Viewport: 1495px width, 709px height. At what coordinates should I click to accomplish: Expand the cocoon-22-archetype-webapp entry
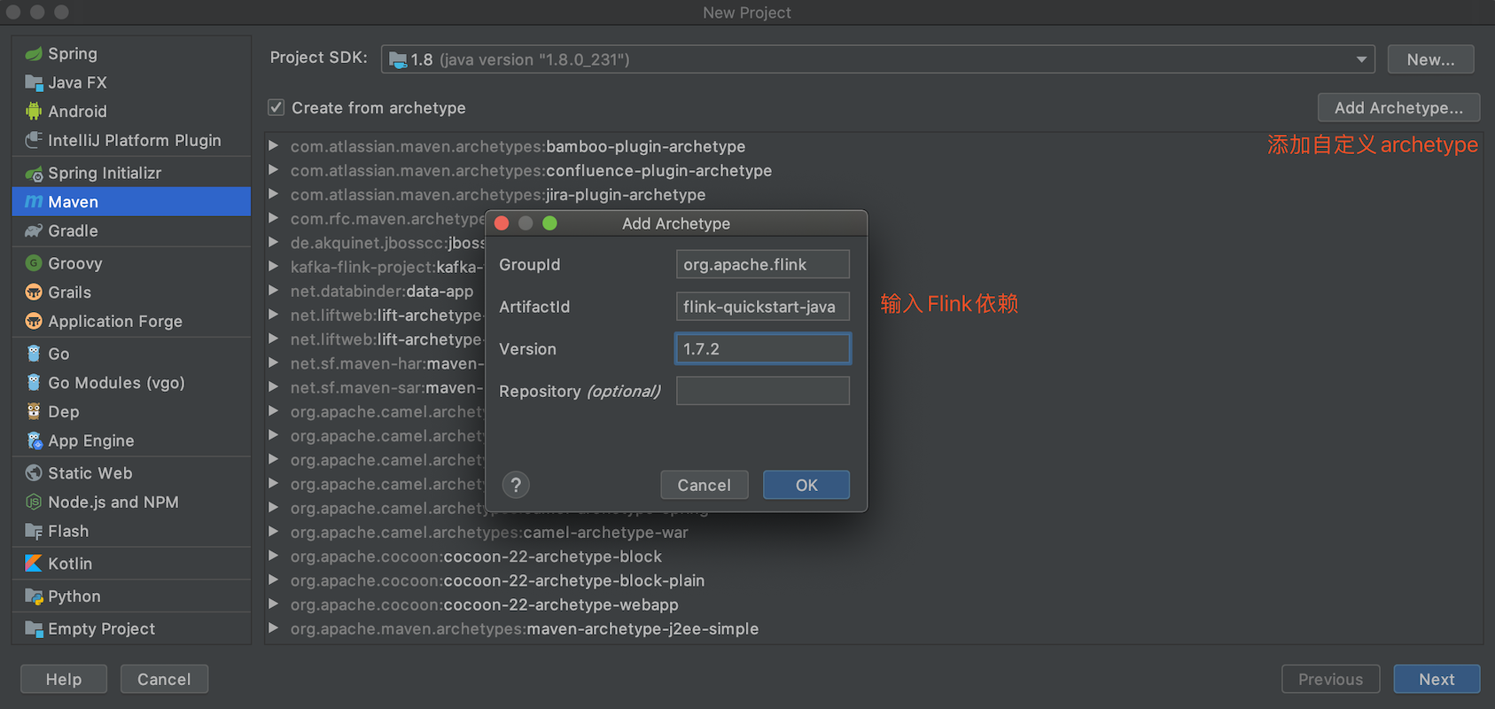(x=274, y=604)
